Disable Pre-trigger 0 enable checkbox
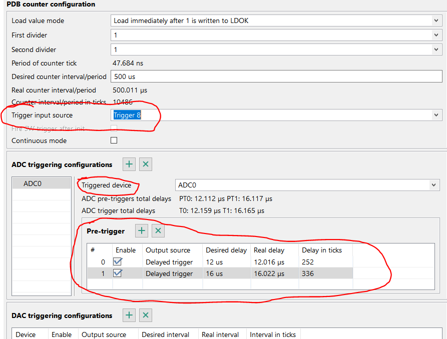 118,261
